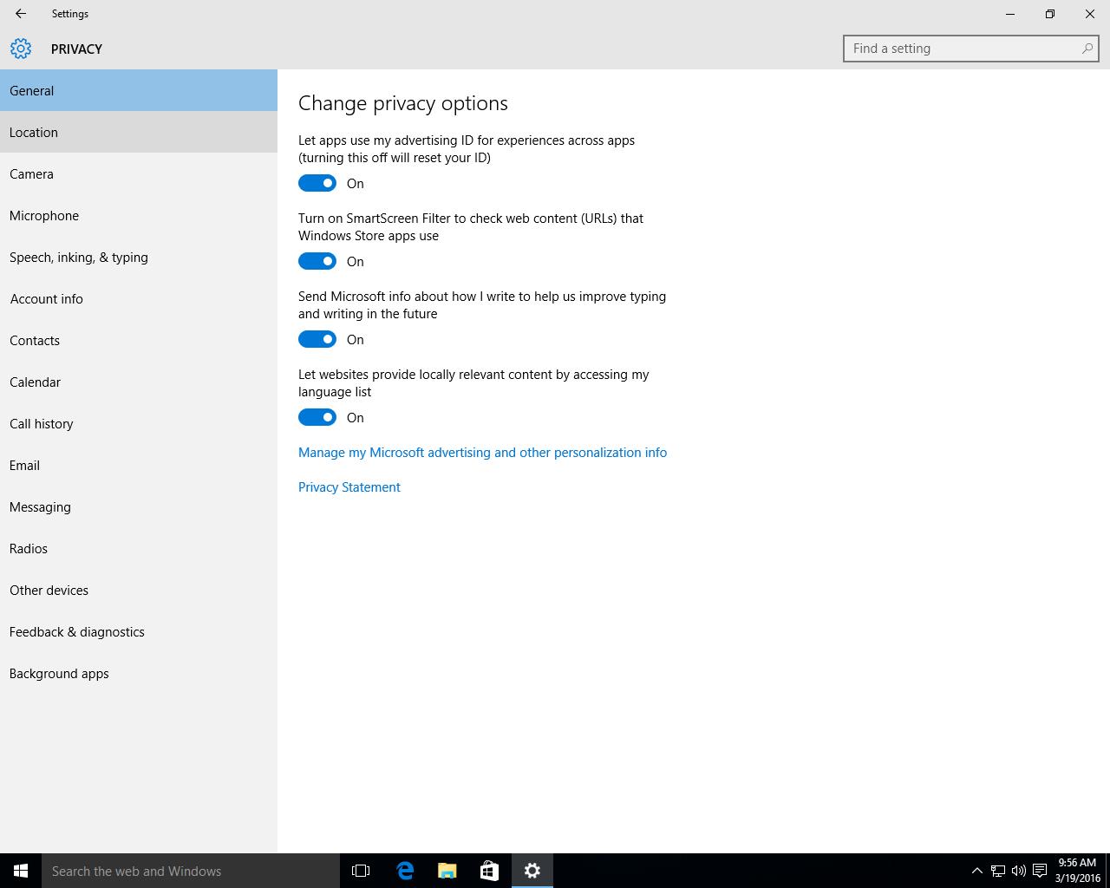This screenshot has width=1110, height=888.
Task: Open the Windows Store from the taskbar
Action: (x=489, y=871)
